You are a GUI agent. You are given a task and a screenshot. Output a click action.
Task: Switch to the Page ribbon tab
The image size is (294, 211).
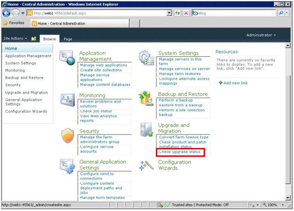[68, 39]
